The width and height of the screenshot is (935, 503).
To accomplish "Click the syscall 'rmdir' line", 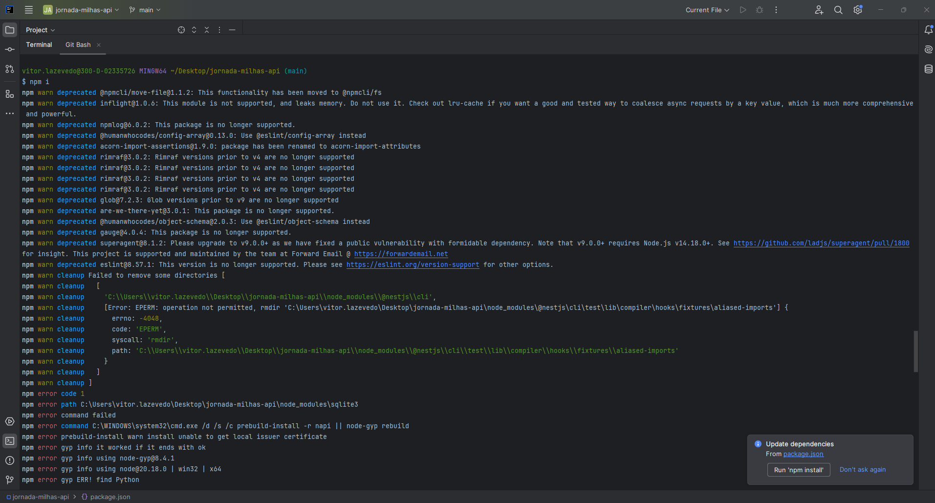I will (100, 340).
